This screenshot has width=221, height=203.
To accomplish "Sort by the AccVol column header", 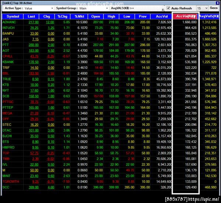I will click(x=162, y=17).
